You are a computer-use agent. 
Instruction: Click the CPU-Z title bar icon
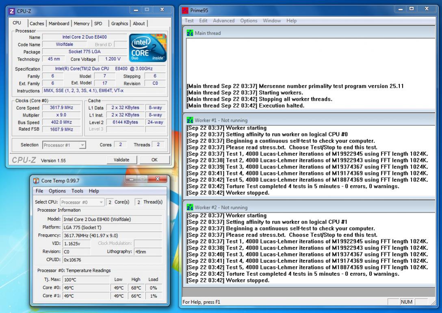(x=11, y=11)
